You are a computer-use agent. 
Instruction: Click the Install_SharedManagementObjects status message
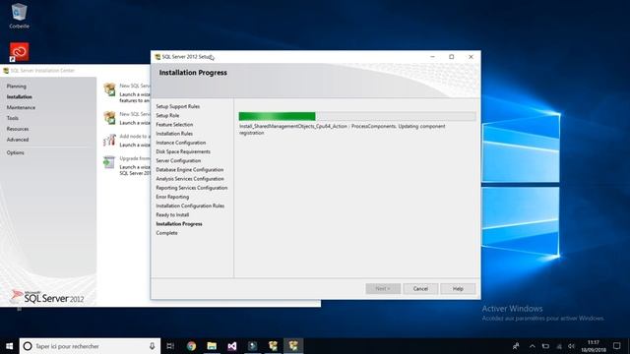click(x=343, y=129)
